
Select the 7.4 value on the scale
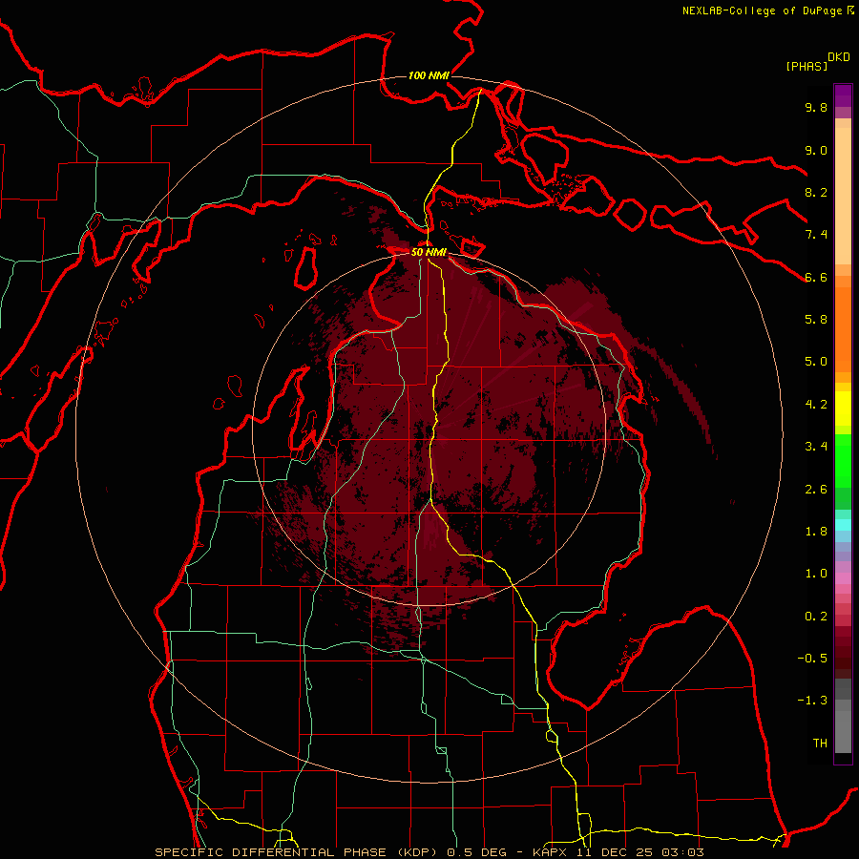[816, 235]
